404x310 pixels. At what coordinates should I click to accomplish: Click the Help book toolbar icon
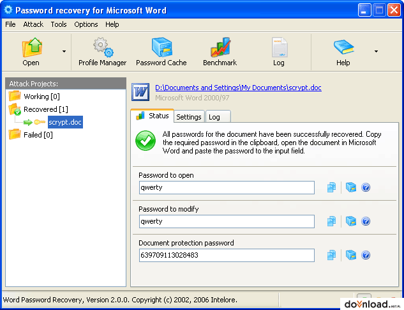click(343, 47)
